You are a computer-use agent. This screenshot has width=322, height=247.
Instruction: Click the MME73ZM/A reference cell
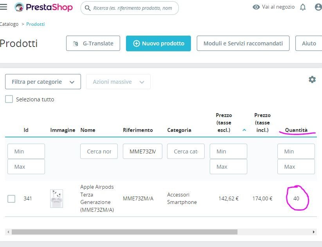(138, 198)
